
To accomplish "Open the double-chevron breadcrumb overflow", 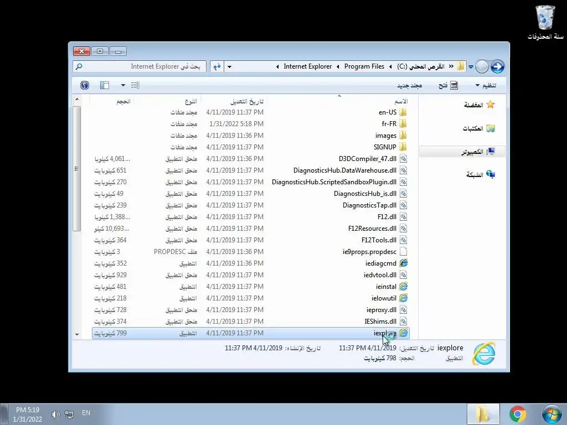I will tap(451, 66).
